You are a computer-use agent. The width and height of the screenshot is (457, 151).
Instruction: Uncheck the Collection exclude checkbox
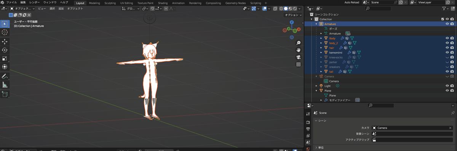[x=442, y=19]
